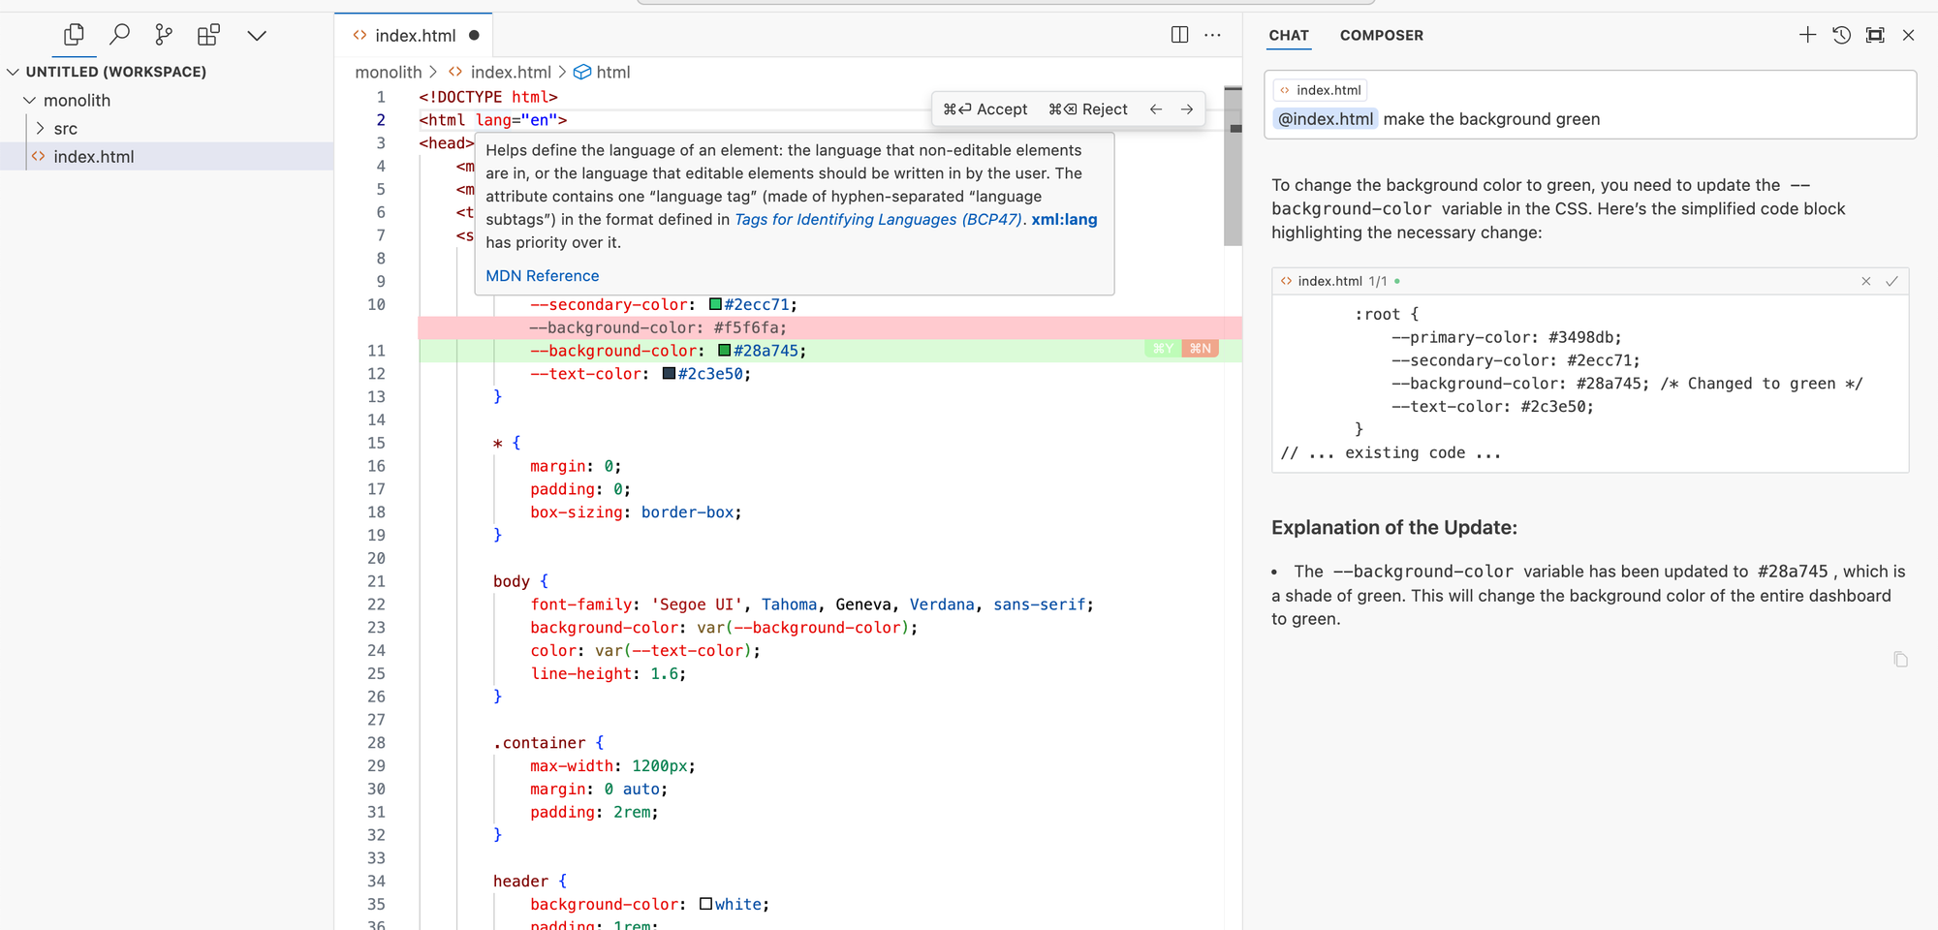This screenshot has height=930, width=1938.
Task: Open the Search view in sidebar
Action: (x=120, y=34)
